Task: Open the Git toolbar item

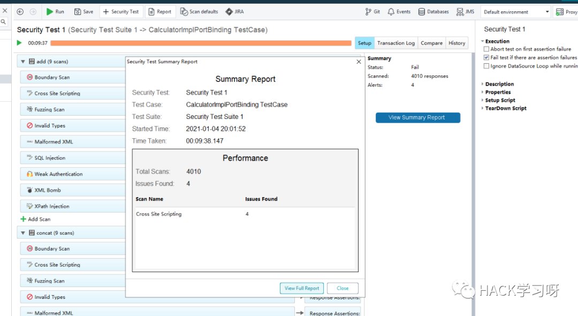Action: pyautogui.click(x=372, y=12)
